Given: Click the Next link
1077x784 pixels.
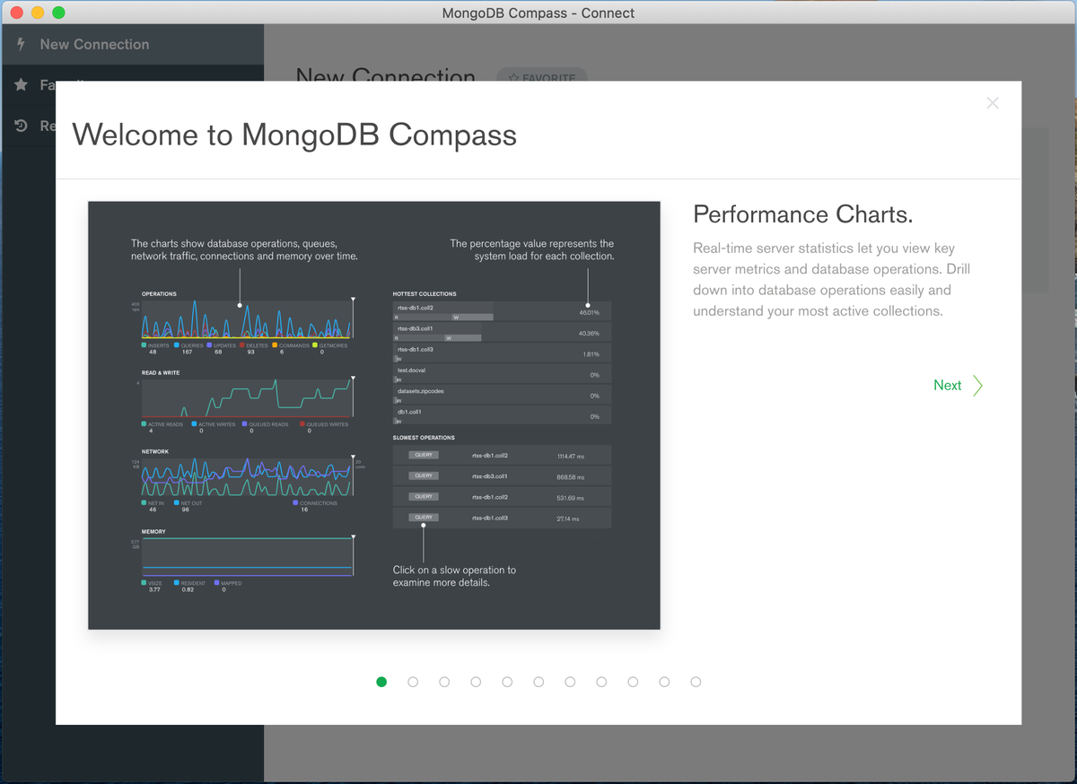Looking at the screenshot, I should pyautogui.click(x=947, y=386).
